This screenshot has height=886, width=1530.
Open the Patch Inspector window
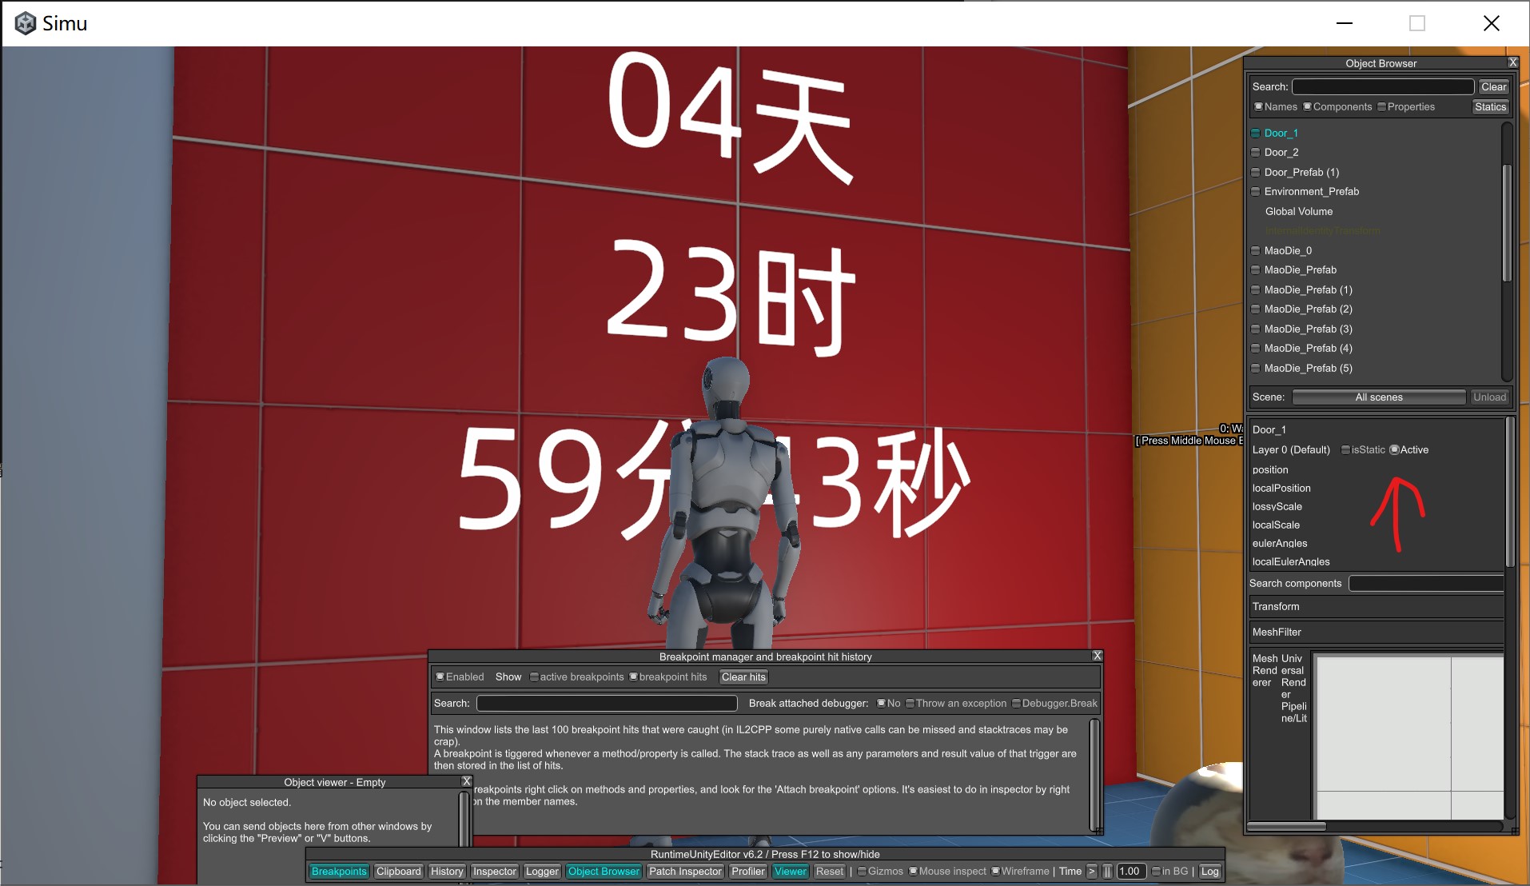coord(685,871)
